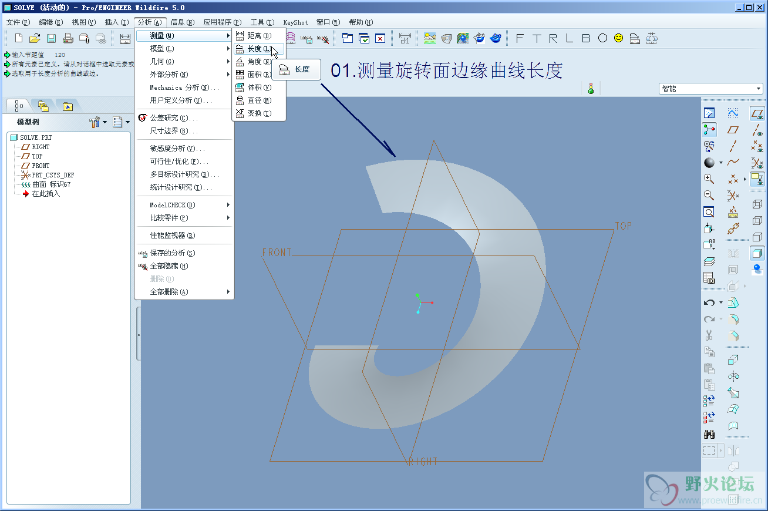Open the KeyShot menu
The height and width of the screenshot is (511, 768).
tap(295, 22)
